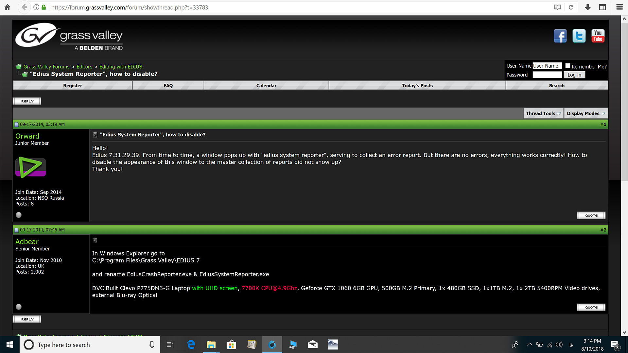Screen dimensions: 628x353
Task: Click the Edge browser taskbar icon
Action: pos(190,345)
